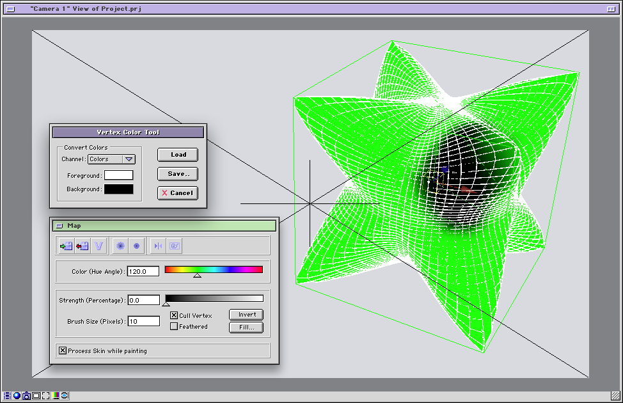Click the save map icon with red arrow
This screenshot has height=403, width=623.
click(x=82, y=246)
